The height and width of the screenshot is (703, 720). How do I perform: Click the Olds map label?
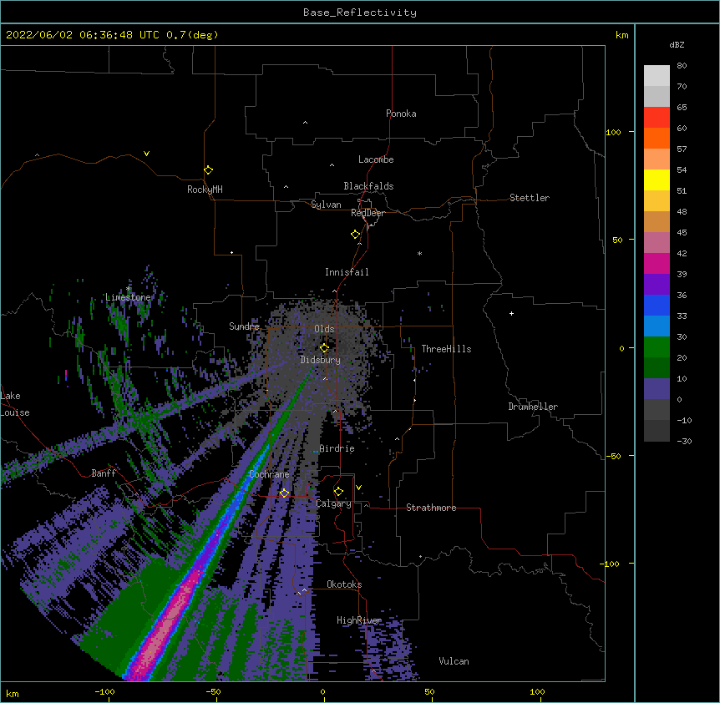tap(324, 329)
